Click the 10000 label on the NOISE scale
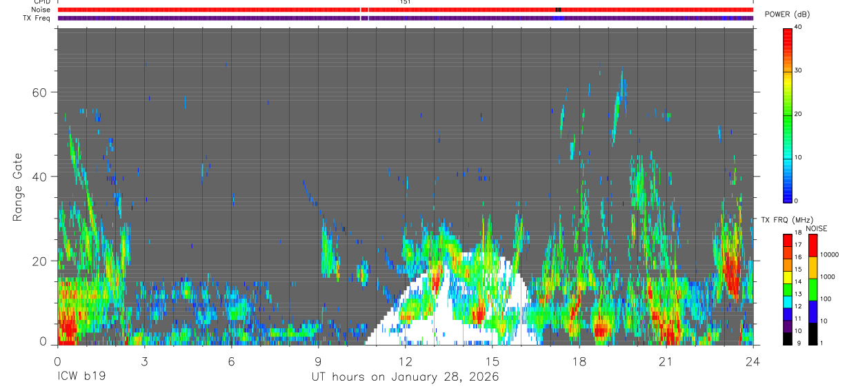This screenshot has width=847, height=391. pyautogui.click(x=829, y=254)
